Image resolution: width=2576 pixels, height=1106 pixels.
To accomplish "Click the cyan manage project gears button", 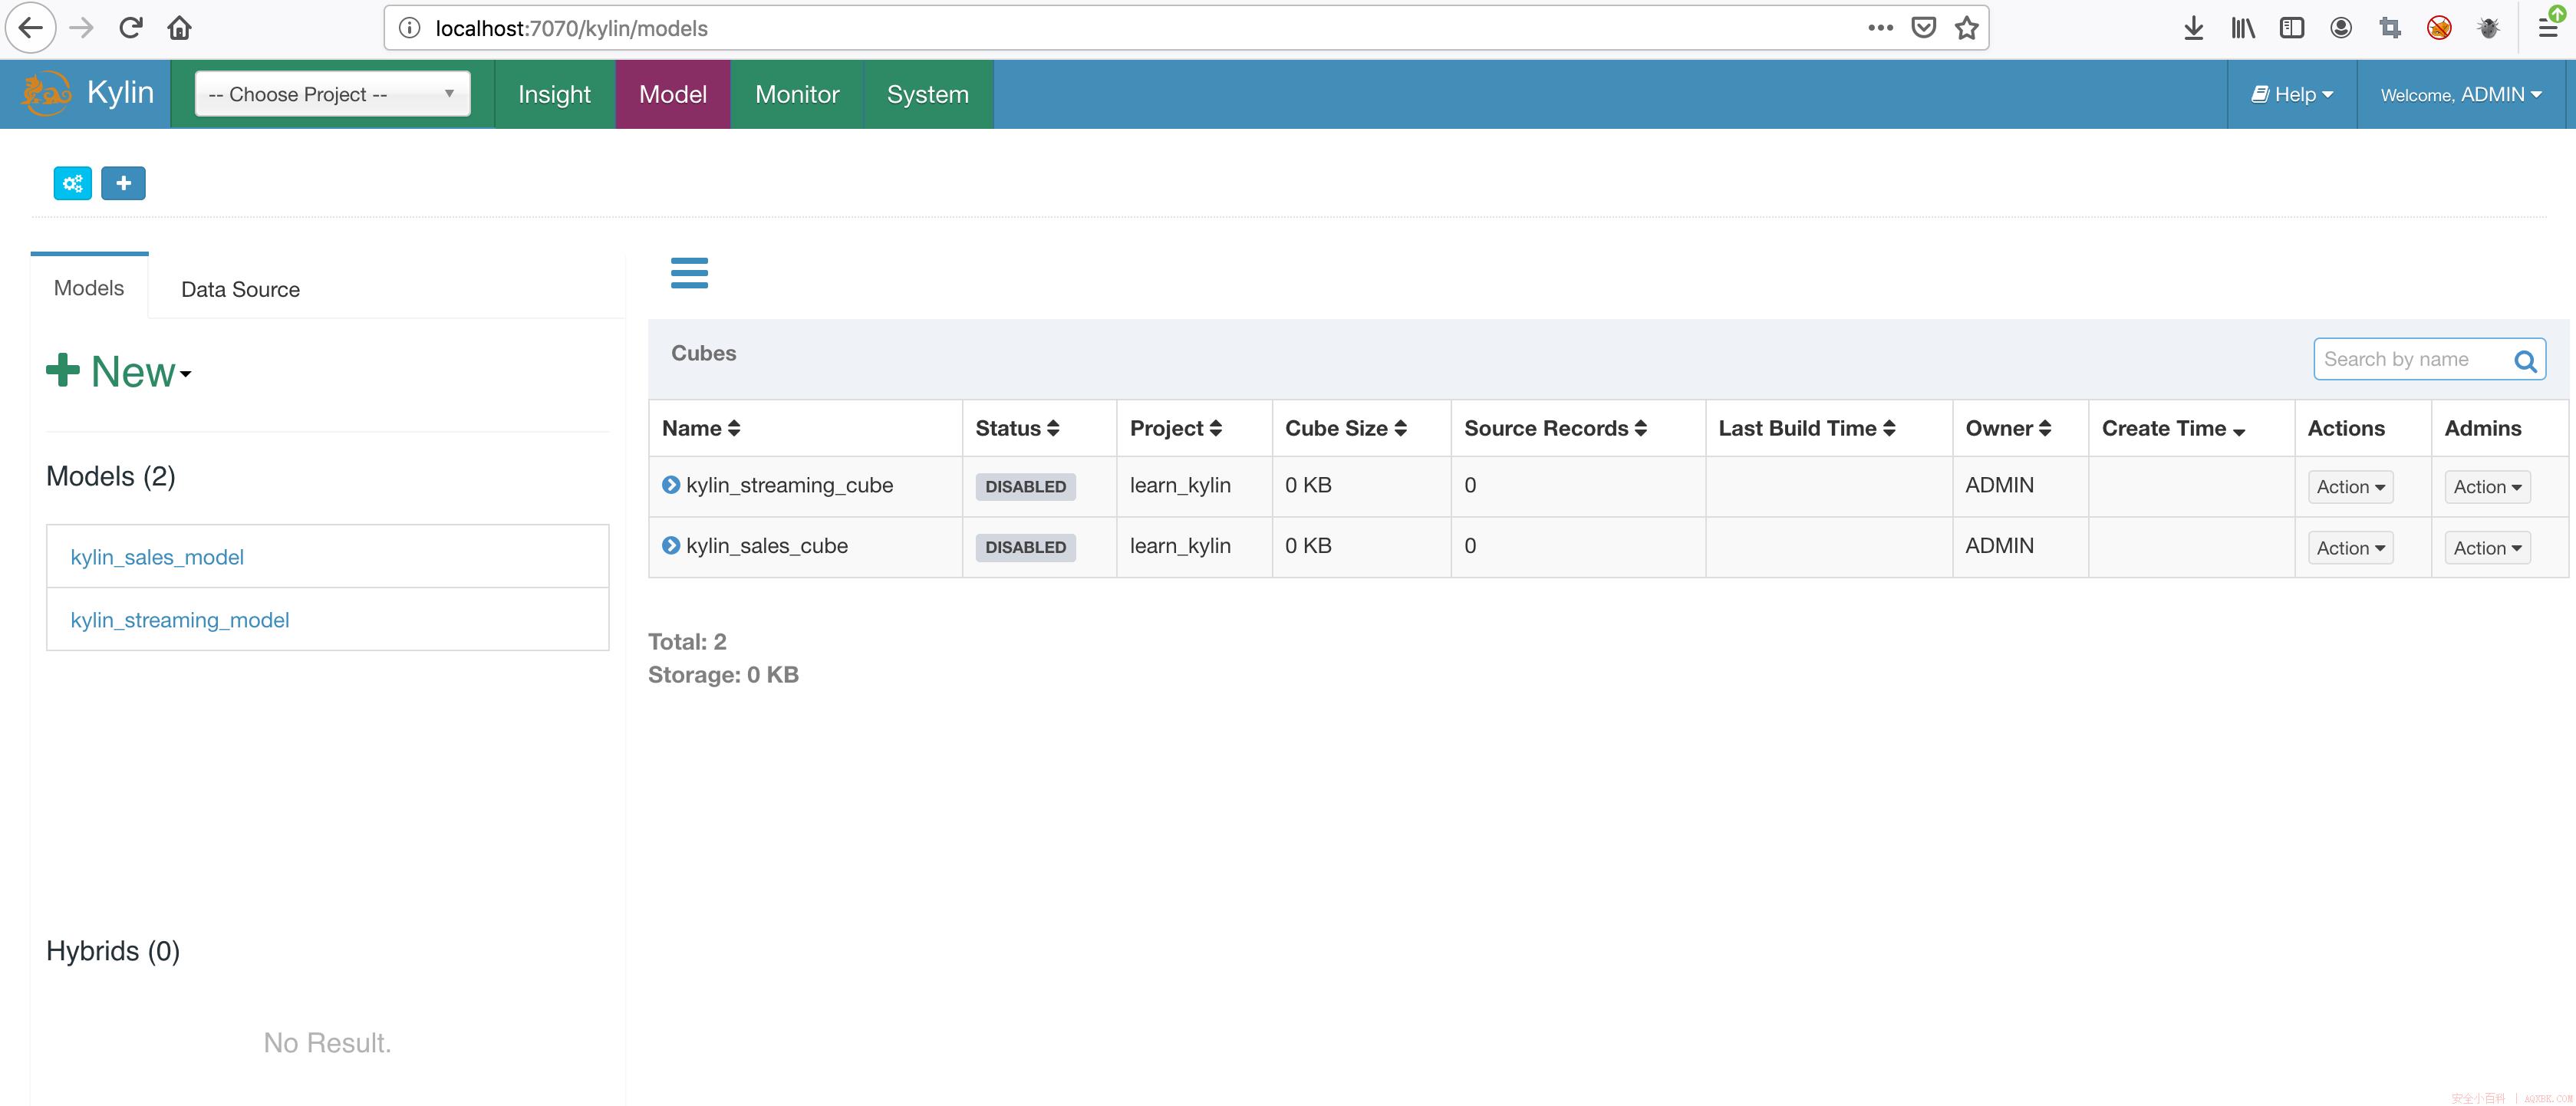I will click(x=72, y=183).
